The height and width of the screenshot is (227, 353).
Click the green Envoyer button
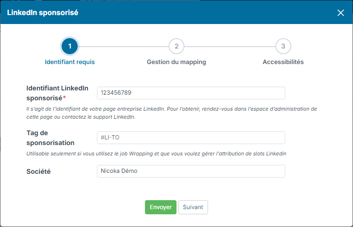(x=161, y=207)
